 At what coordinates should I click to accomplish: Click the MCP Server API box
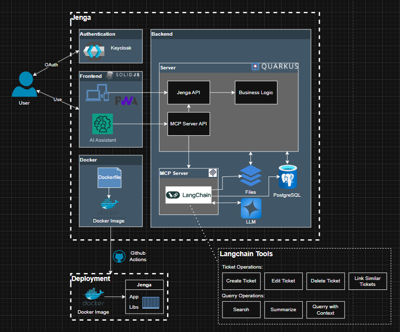click(188, 123)
